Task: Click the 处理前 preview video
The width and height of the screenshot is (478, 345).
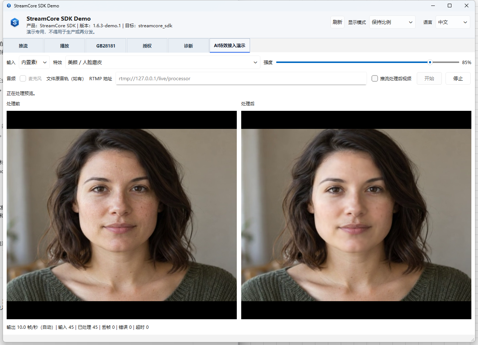Action: tap(122, 215)
